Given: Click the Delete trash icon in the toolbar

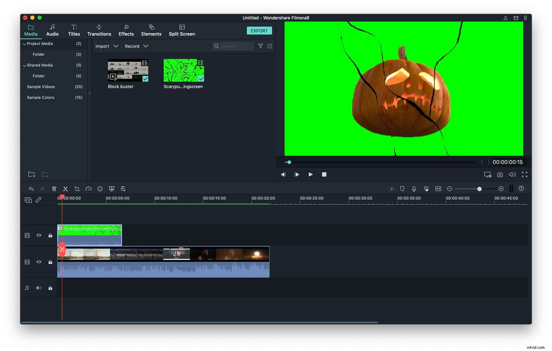Looking at the screenshot, I should 54,188.
